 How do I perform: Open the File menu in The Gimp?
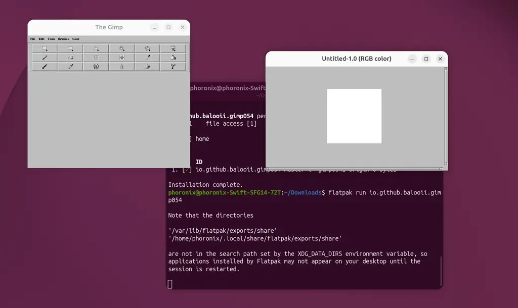coord(33,39)
